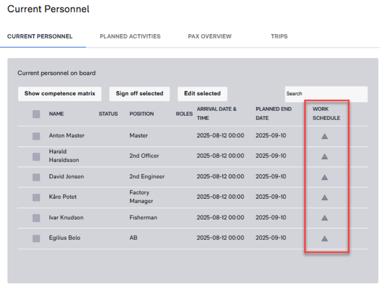Click the name Egilius Belo
The image size is (380, 286).
(x=64, y=238)
